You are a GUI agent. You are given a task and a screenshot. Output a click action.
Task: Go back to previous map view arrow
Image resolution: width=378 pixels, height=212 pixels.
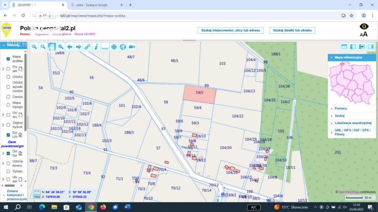point(70,47)
